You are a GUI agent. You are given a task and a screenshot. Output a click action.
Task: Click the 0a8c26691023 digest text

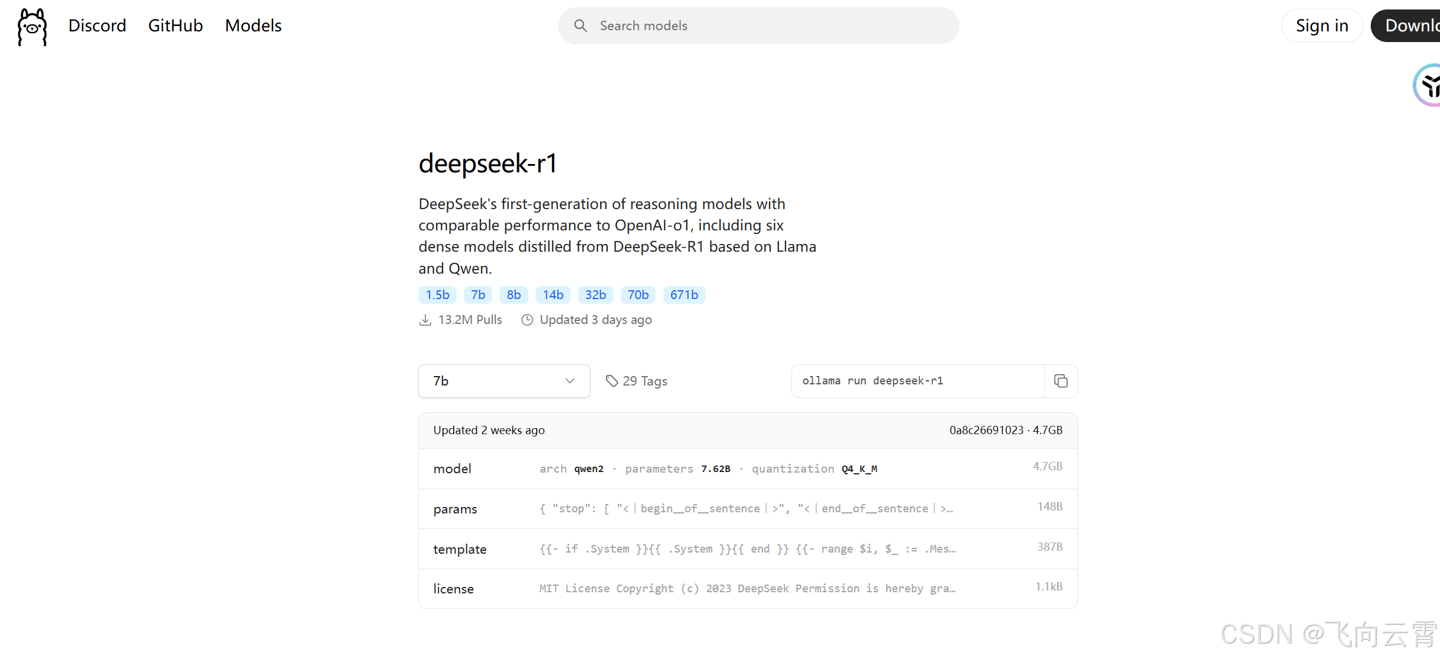coord(986,431)
